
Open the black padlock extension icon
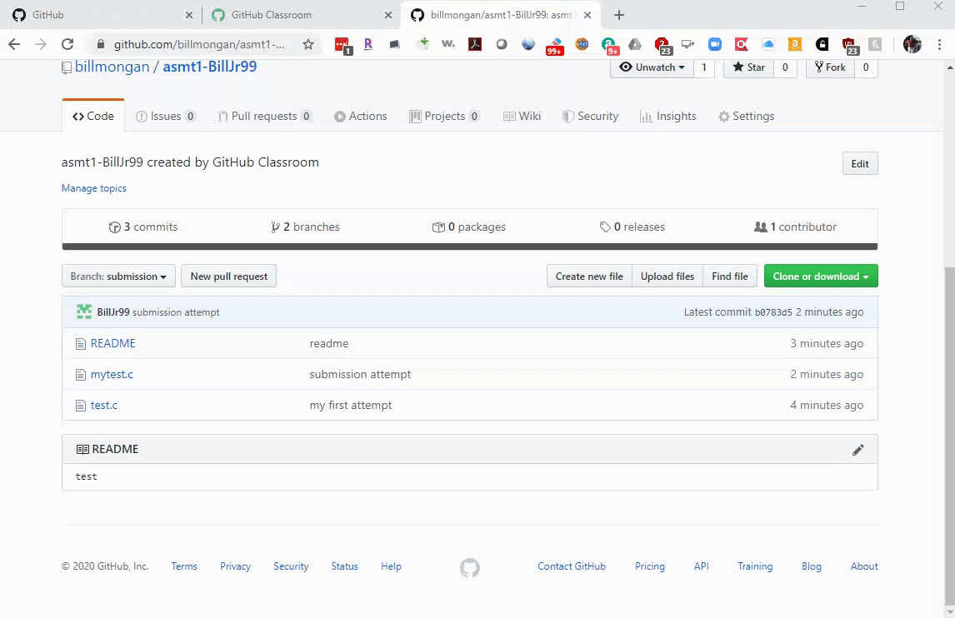822,44
